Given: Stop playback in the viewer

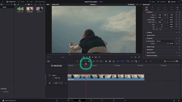Looking at the screenshot, I should point(90,57).
